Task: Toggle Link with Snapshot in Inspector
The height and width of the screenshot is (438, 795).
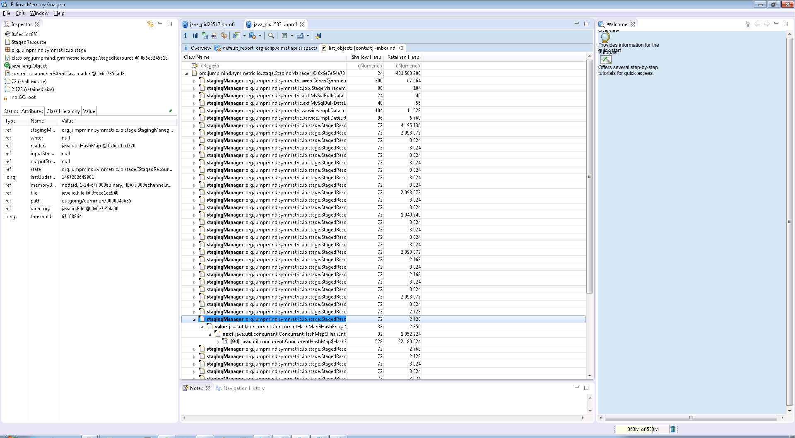Action: click(x=151, y=24)
